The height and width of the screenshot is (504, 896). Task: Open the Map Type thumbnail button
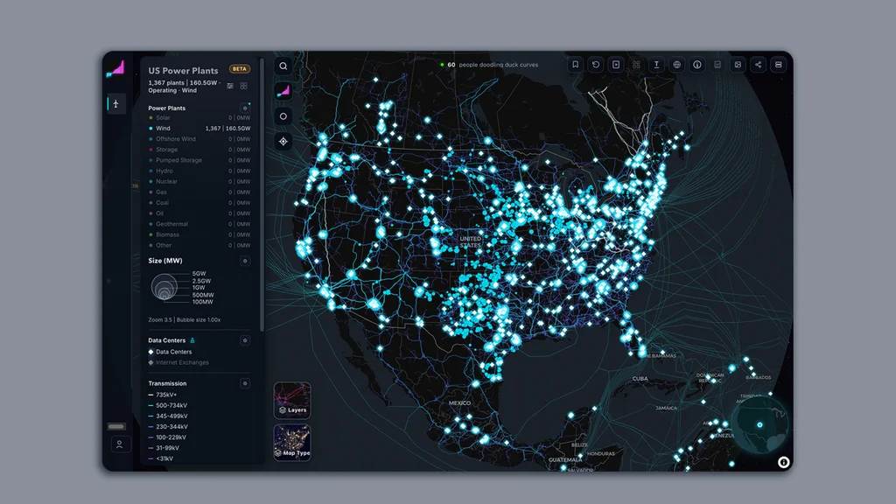pos(292,442)
